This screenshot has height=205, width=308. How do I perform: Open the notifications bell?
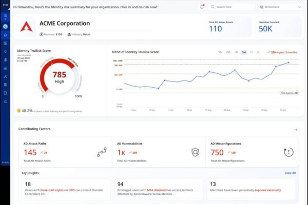pos(202,7)
